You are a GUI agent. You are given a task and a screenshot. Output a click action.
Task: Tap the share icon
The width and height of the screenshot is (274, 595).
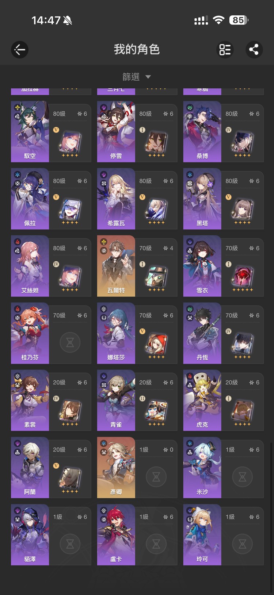click(254, 50)
